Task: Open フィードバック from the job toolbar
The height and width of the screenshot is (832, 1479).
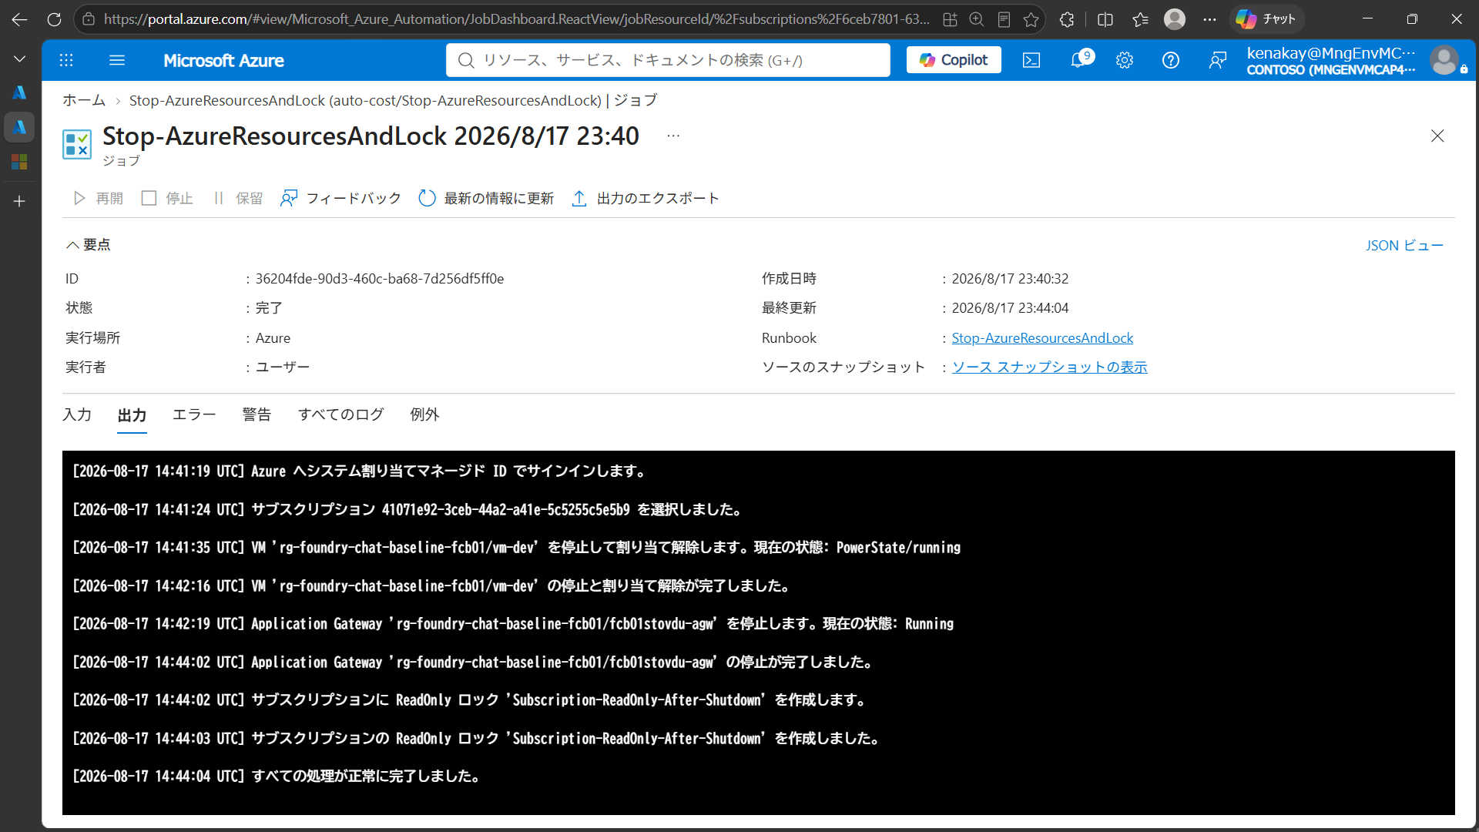Action: [x=340, y=199]
